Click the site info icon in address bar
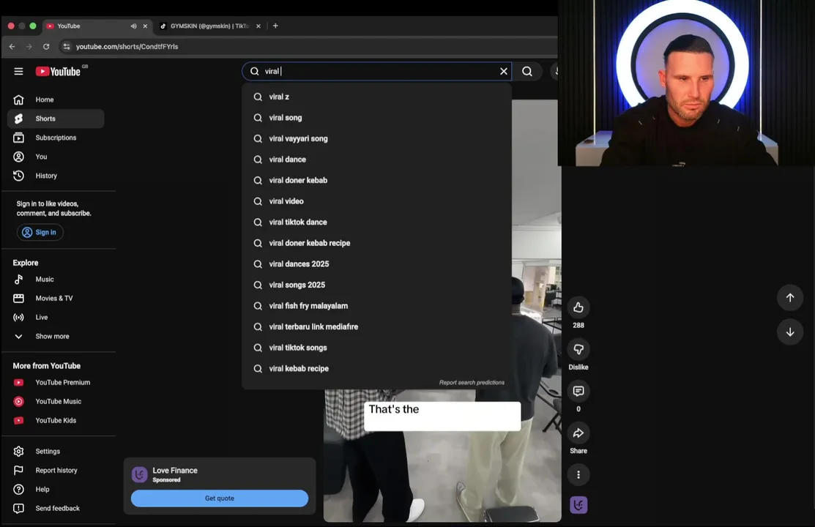This screenshot has width=815, height=527. click(x=66, y=46)
